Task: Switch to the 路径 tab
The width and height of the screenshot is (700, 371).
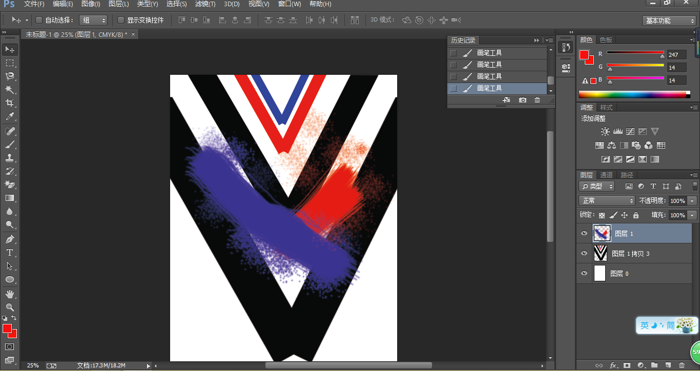Action: [627, 175]
